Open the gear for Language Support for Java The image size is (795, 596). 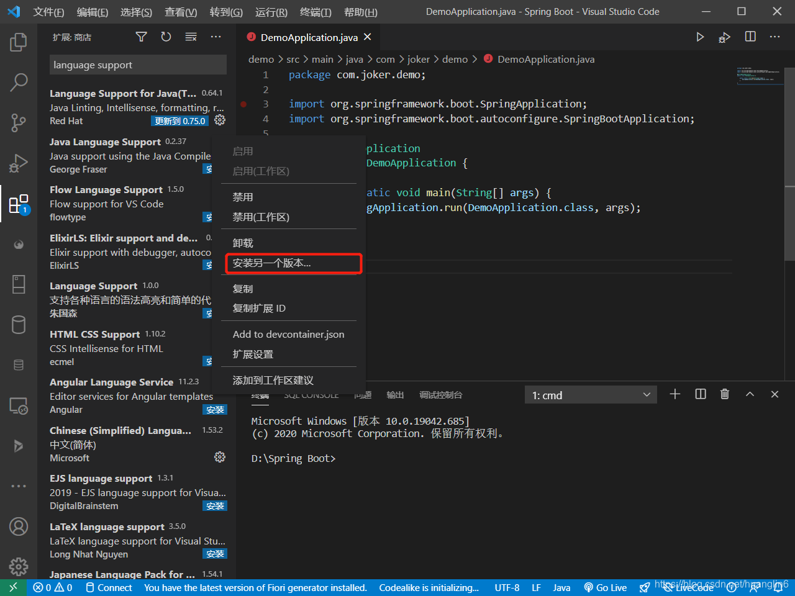pyautogui.click(x=220, y=120)
